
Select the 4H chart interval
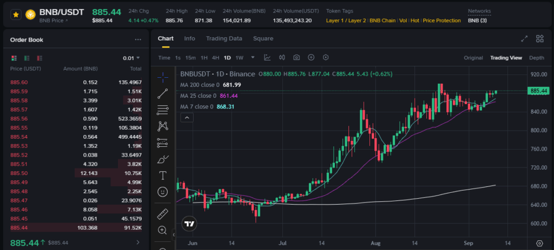pos(215,58)
